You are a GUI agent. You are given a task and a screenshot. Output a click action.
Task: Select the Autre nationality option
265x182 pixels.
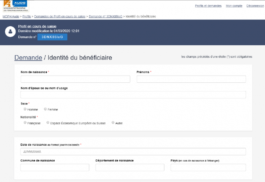coord(113,123)
